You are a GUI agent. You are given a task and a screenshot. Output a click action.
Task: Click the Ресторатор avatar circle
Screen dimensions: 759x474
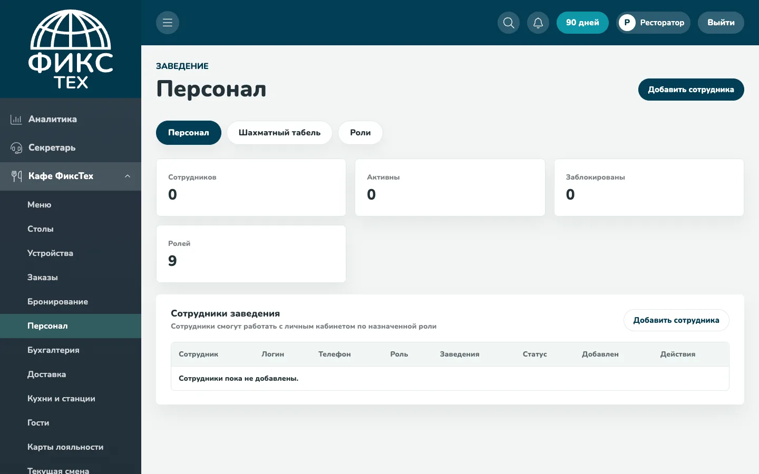click(x=627, y=23)
